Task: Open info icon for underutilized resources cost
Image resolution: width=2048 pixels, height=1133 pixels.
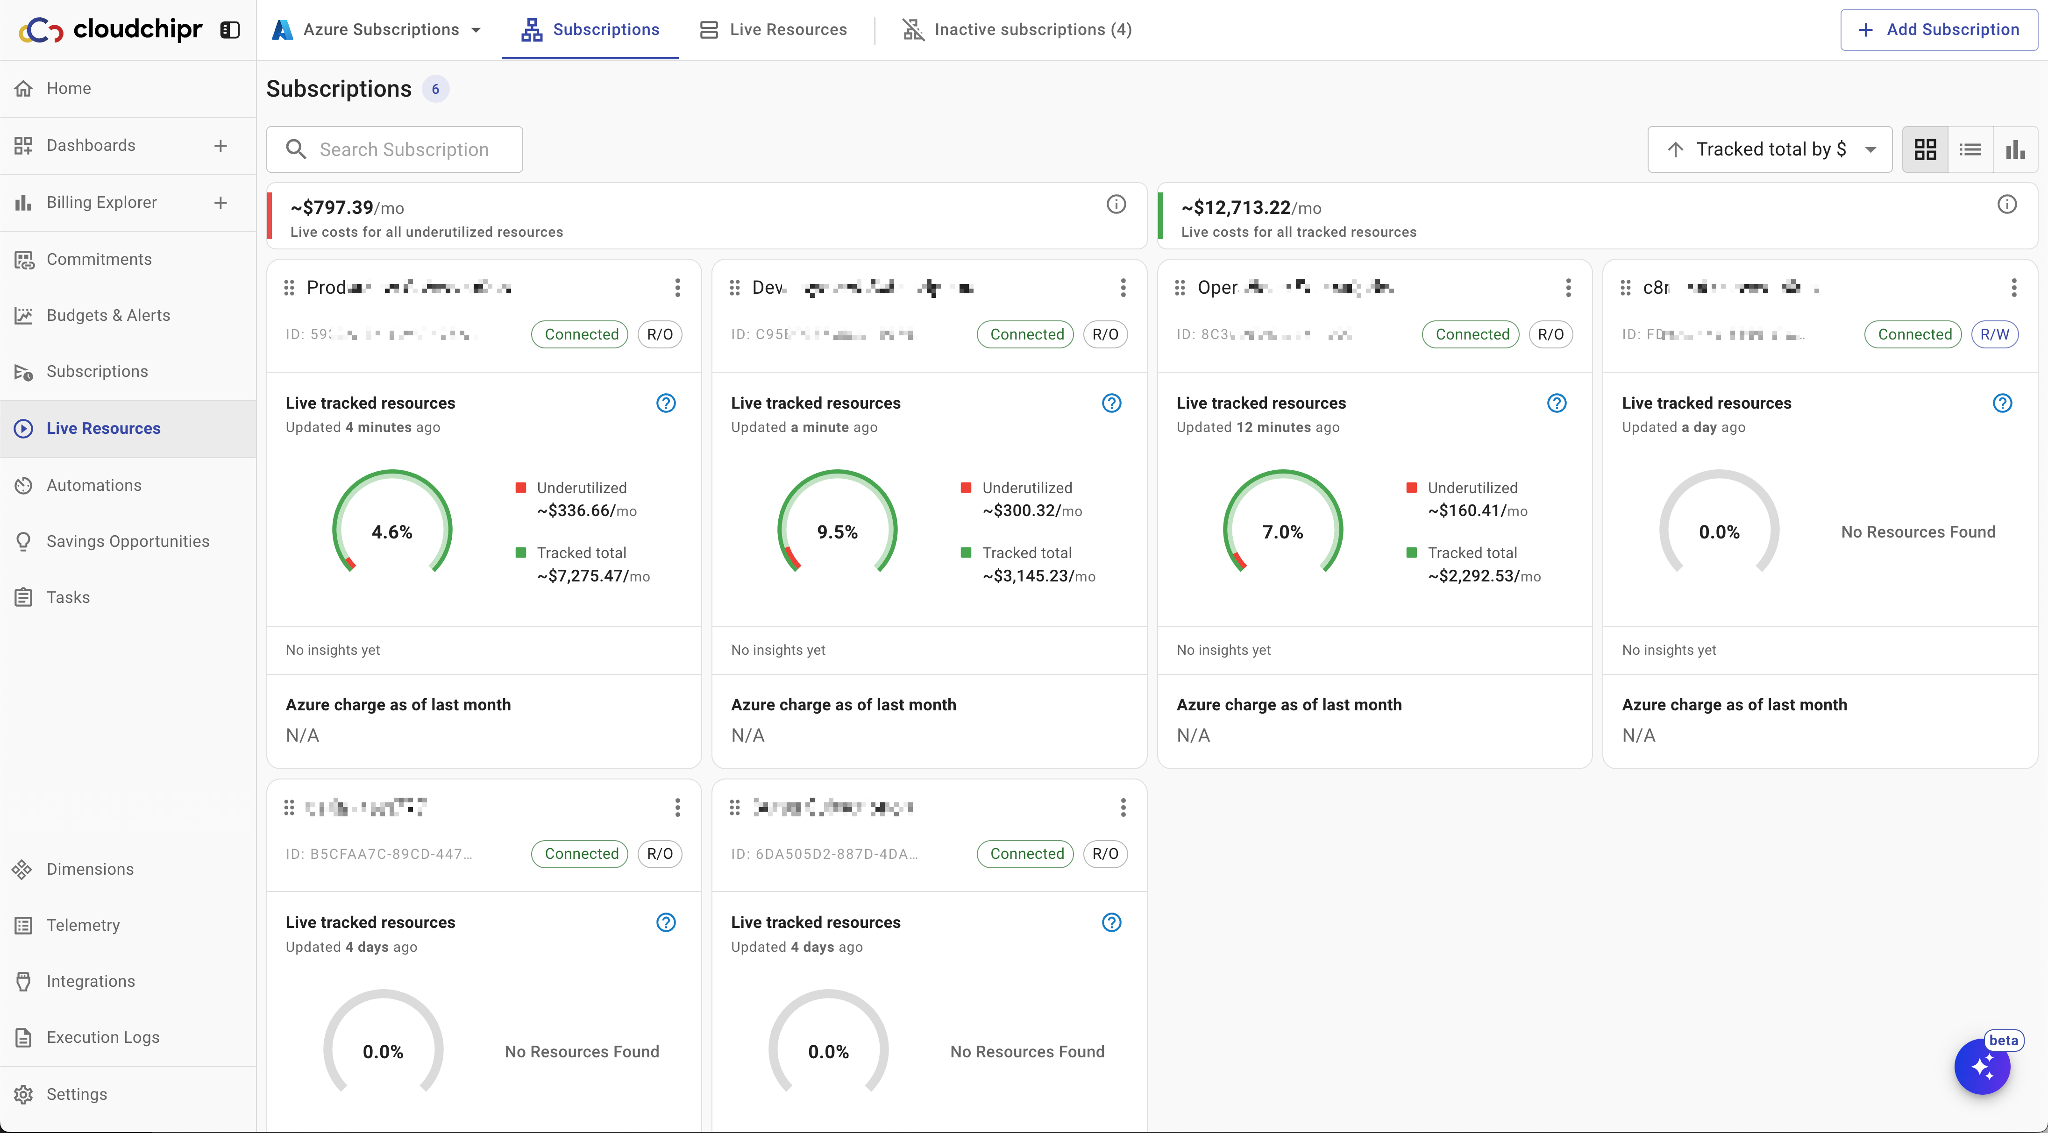Action: [x=1116, y=205]
